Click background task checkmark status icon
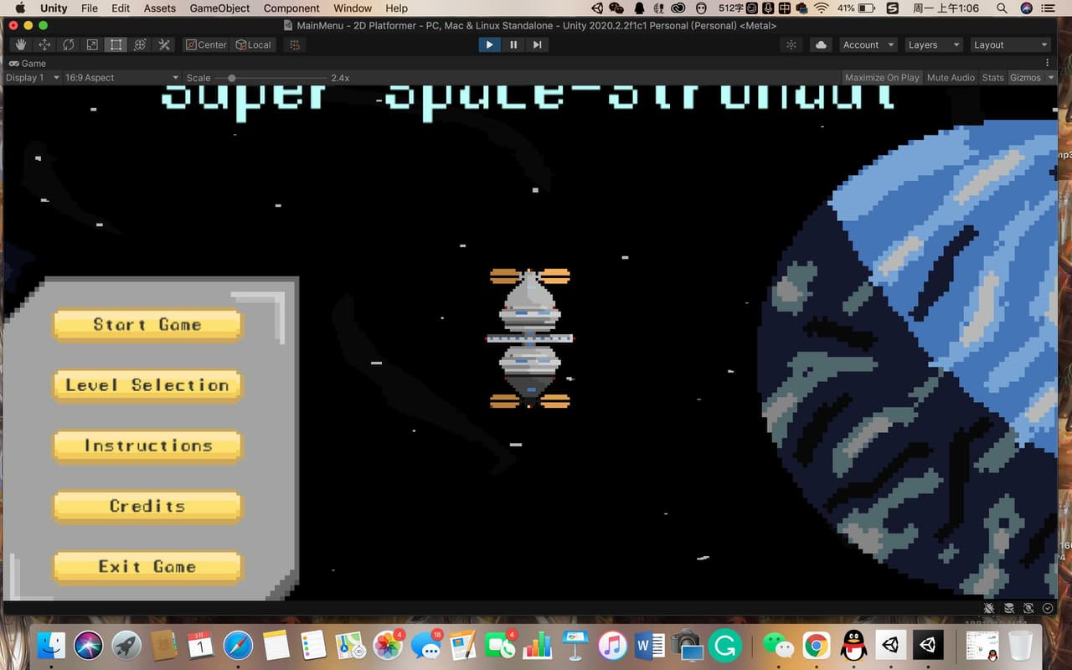 coord(1048,608)
